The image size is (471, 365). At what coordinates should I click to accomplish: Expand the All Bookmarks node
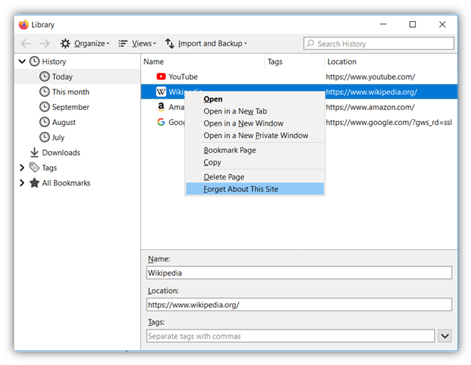pos(22,183)
